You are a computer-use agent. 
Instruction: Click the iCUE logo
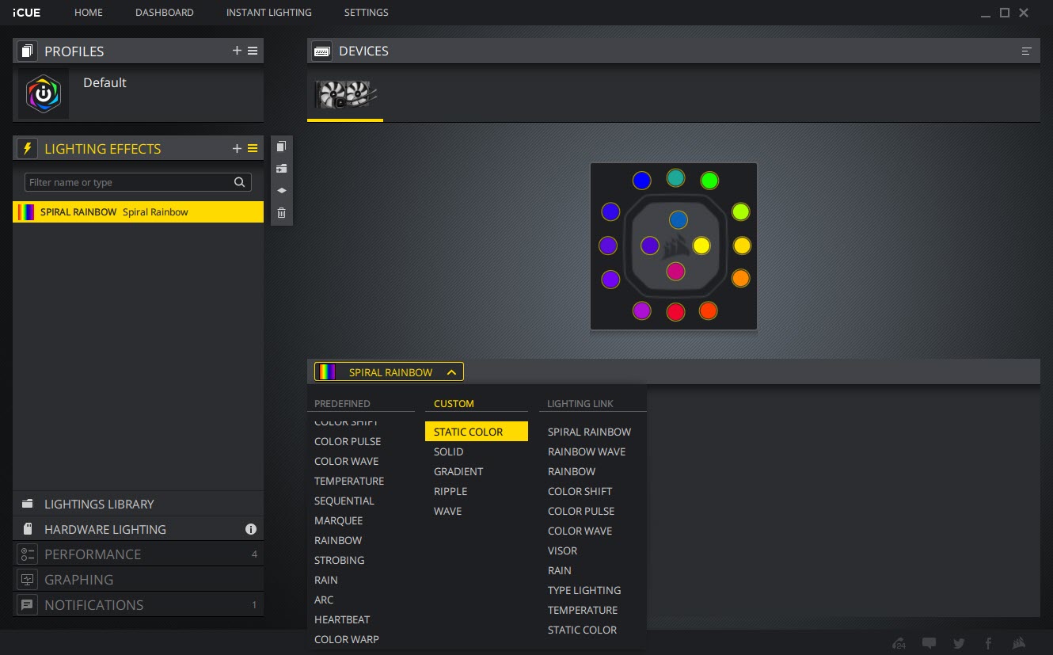pos(27,13)
